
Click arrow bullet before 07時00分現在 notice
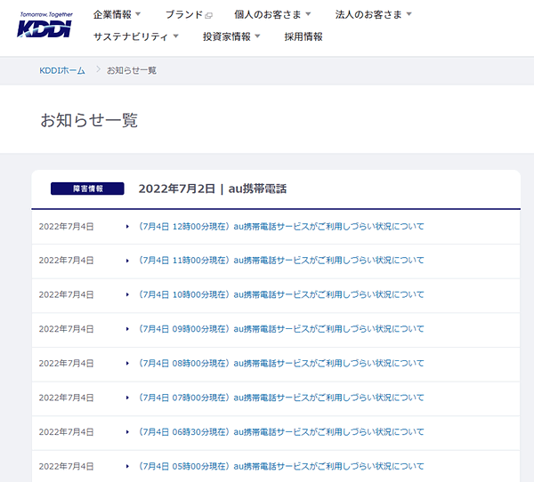(x=127, y=398)
